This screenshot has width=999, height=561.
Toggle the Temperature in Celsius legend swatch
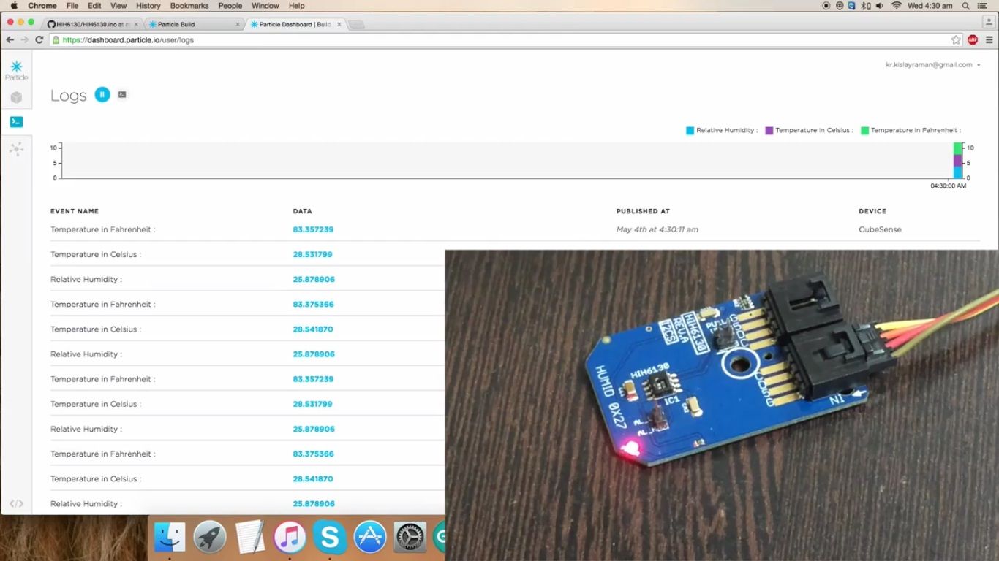tap(770, 129)
